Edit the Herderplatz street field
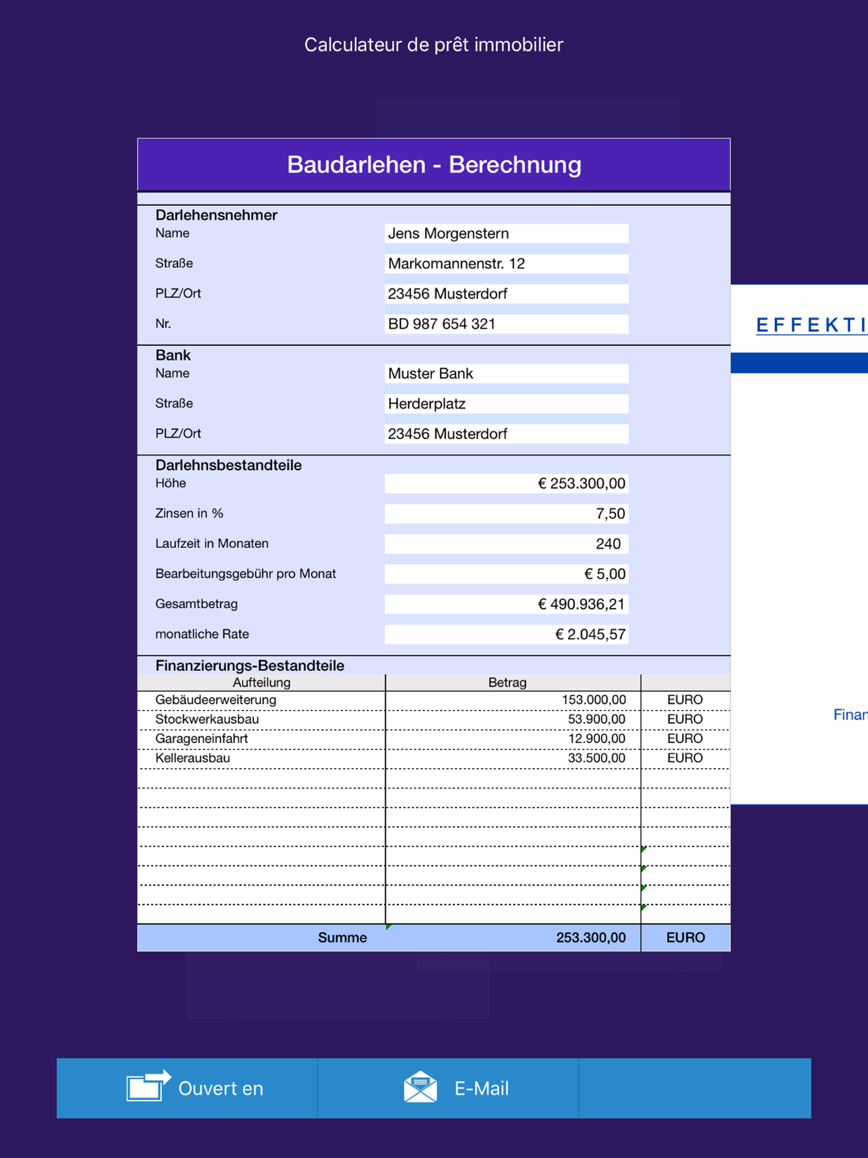 pos(506,404)
